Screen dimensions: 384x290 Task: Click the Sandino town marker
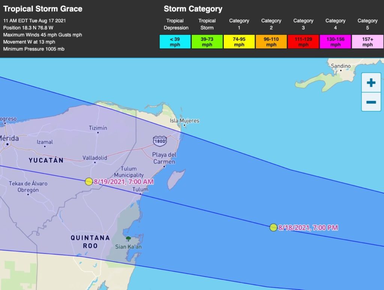pyautogui.click(x=341, y=70)
